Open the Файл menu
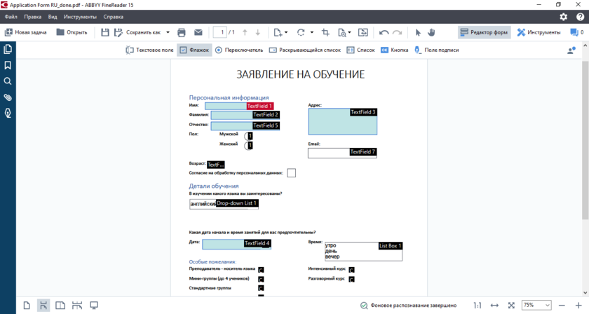Image resolution: width=589 pixels, height=314 pixels. coord(11,16)
